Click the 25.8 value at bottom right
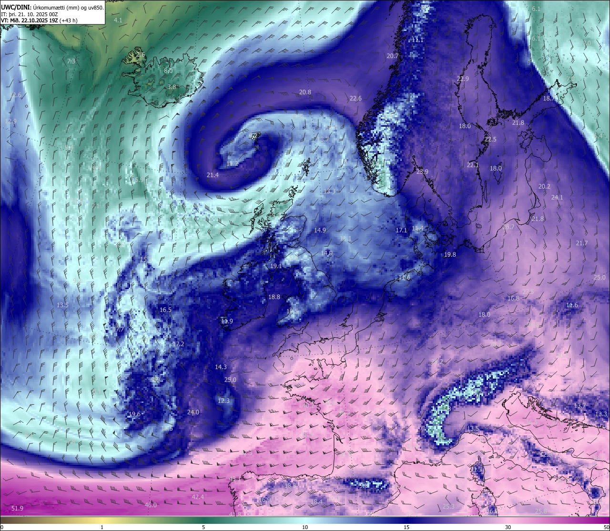The width and height of the screenshot is (610, 531). (x=541, y=511)
